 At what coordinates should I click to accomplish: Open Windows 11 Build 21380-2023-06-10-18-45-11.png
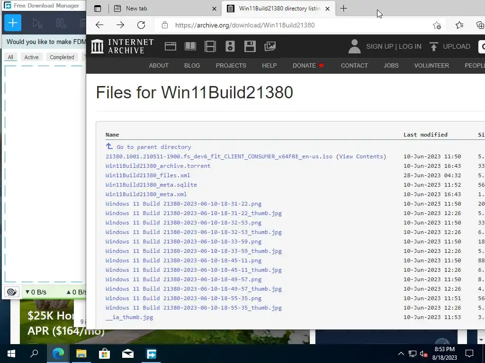pos(183,260)
